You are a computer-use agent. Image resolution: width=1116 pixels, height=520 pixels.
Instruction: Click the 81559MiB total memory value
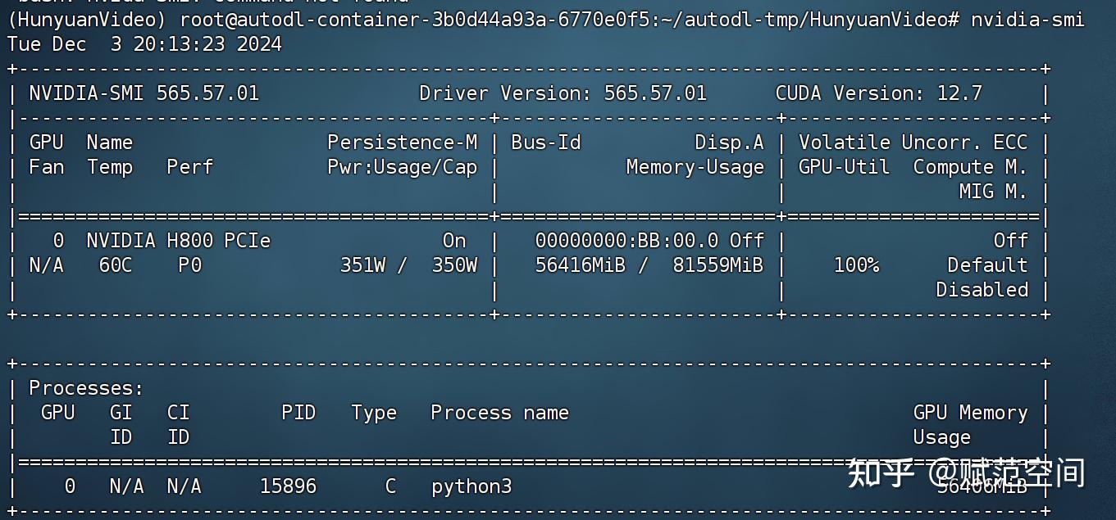tap(717, 265)
